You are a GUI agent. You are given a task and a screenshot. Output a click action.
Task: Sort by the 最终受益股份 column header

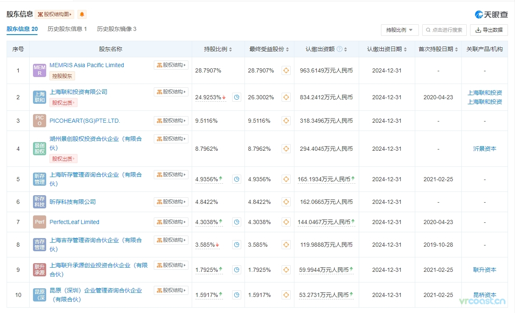coord(269,49)
